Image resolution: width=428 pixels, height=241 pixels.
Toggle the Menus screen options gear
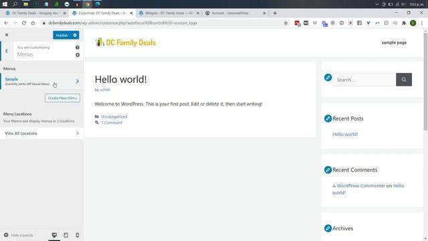tap(78, 55)
